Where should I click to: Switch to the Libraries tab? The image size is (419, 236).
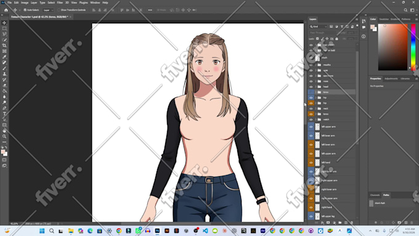(x=405, y=79)
